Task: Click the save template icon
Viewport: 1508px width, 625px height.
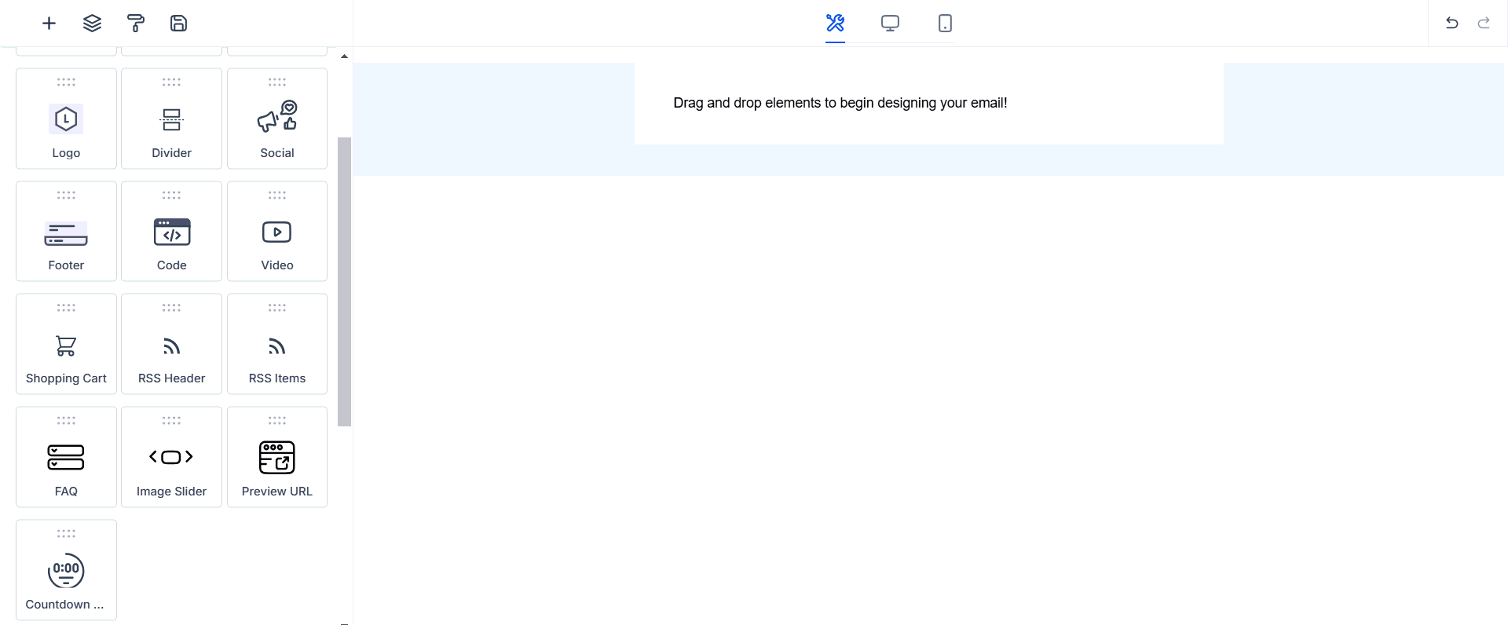Action: 178,24
